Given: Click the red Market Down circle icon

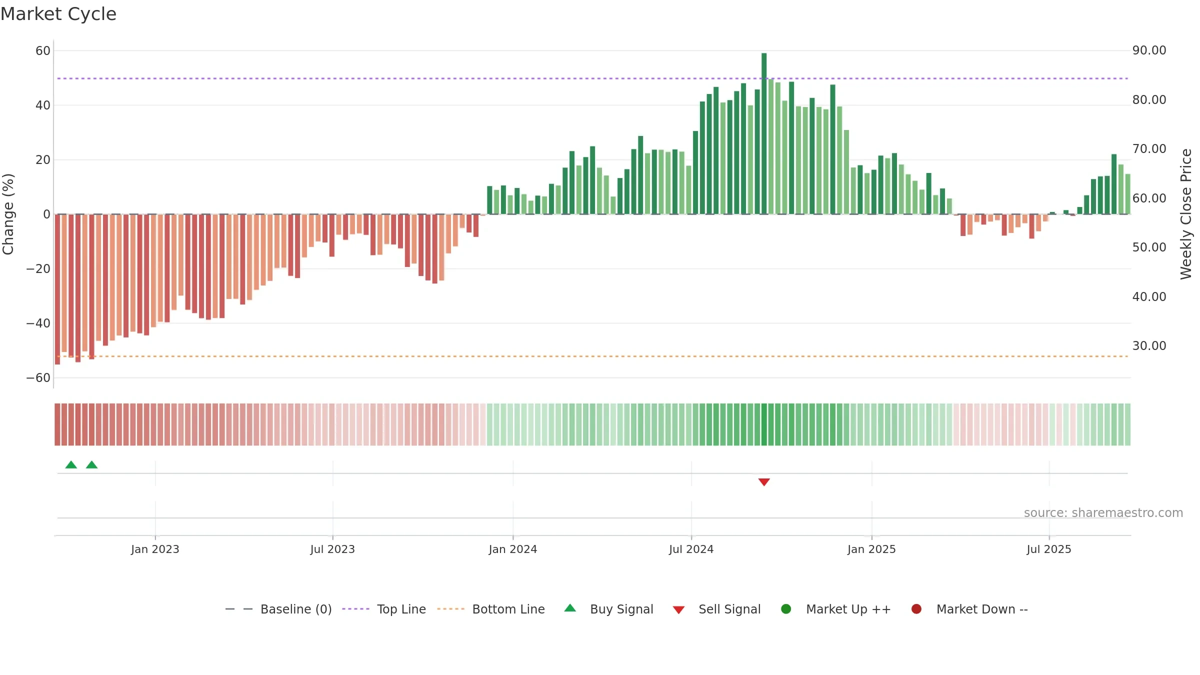Looking at the screenshot, I should 916,609.
